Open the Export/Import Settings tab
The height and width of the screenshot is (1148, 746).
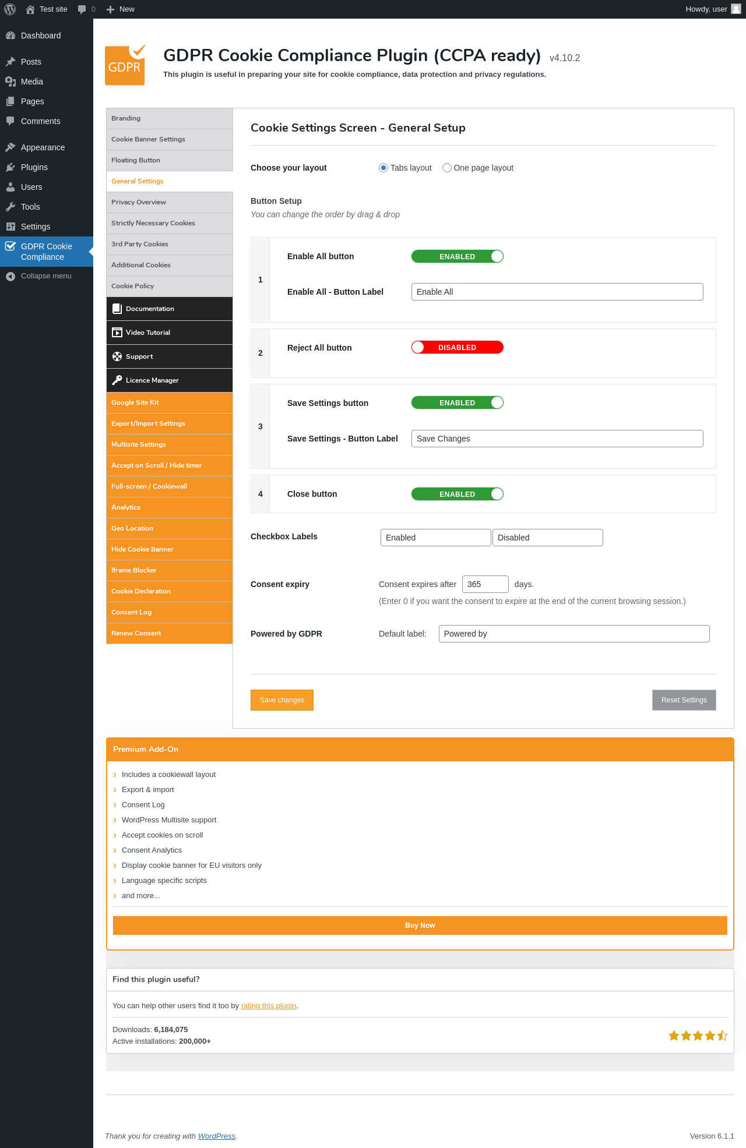[x=170, y=423]
